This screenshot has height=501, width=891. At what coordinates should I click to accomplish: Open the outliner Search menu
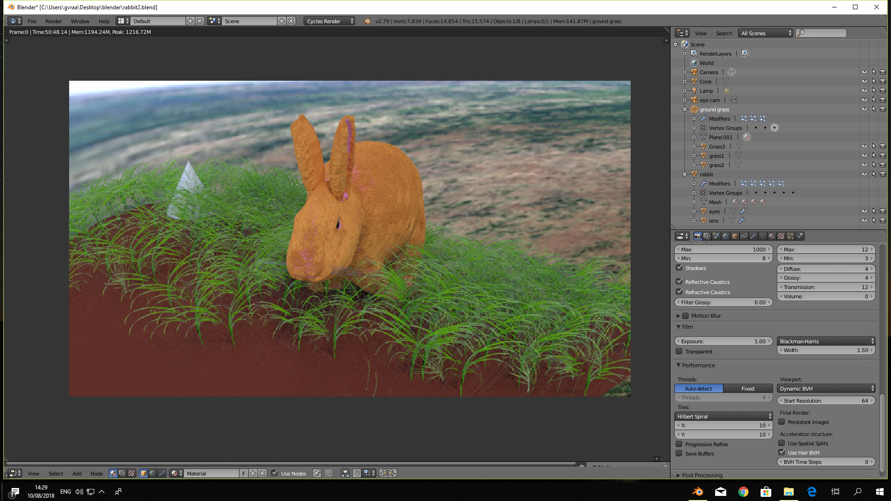tap(723, 33)
